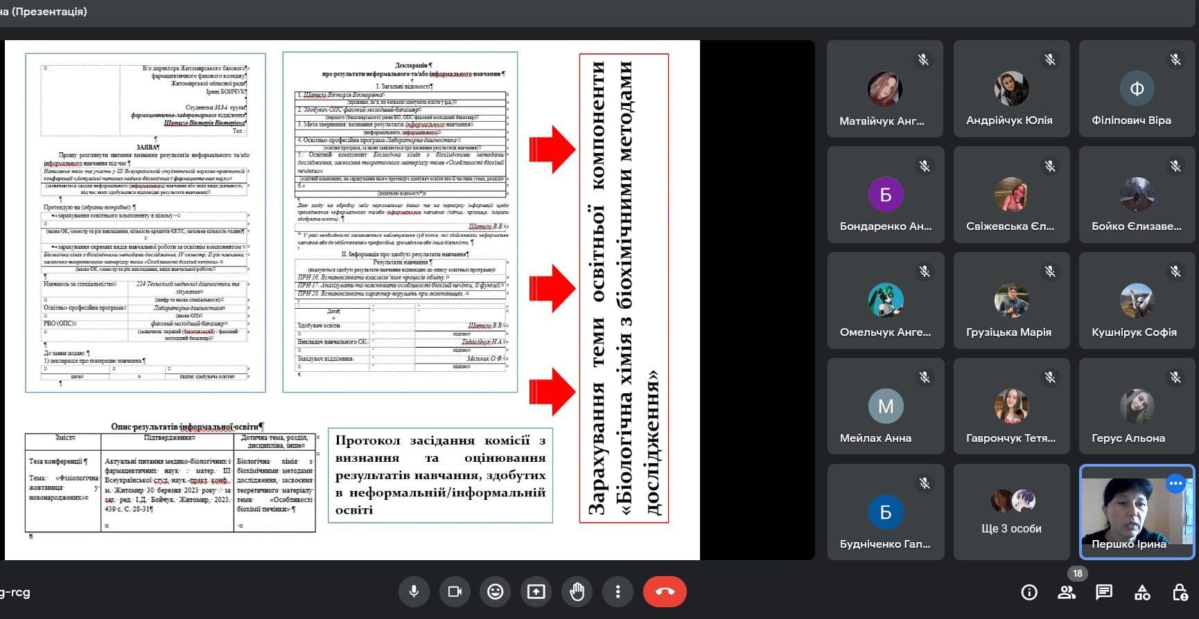Open the emoji reactions button

click(x=495, y=591)
